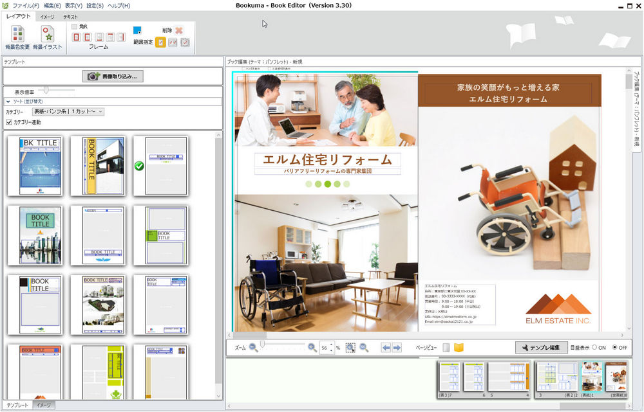Click the first frame icon in the フレーム group
Image resolution: width=644 pixels, height=412 pixels.
[77, 37]
